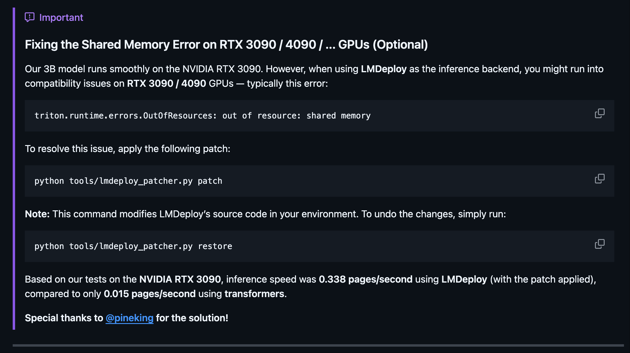Click the Special thanks to text
Screen dimensions: 630x353
[64, 318]
